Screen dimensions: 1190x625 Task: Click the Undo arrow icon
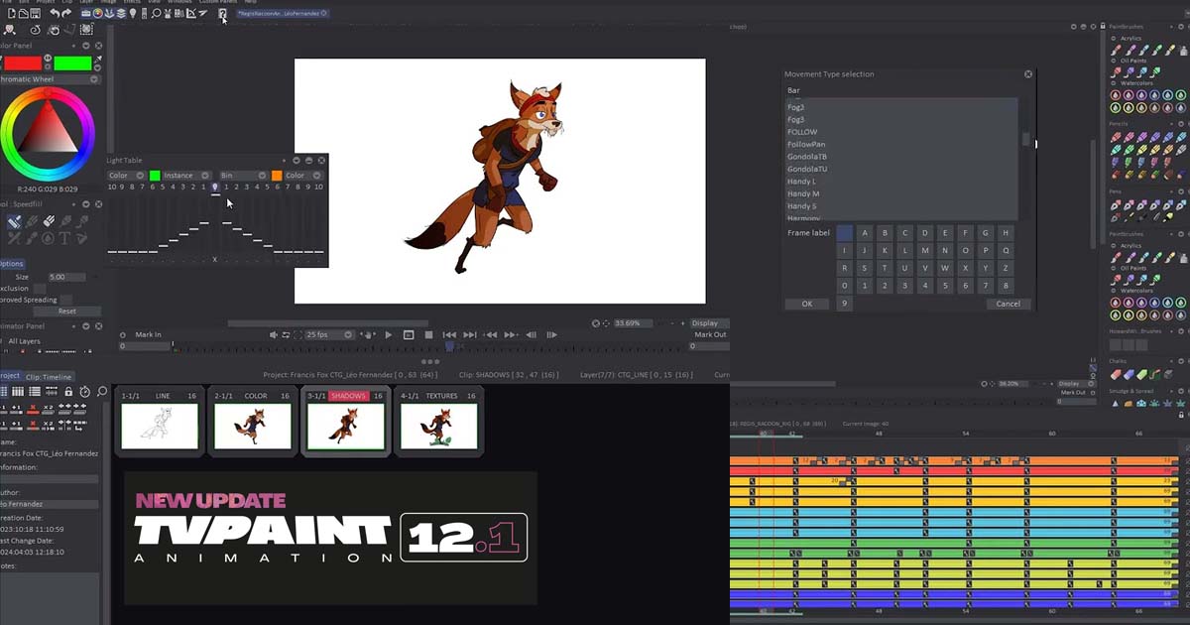click(54, 13)
